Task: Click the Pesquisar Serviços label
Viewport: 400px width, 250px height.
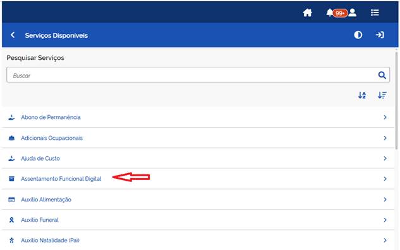Action: click(x=35, y=58)
